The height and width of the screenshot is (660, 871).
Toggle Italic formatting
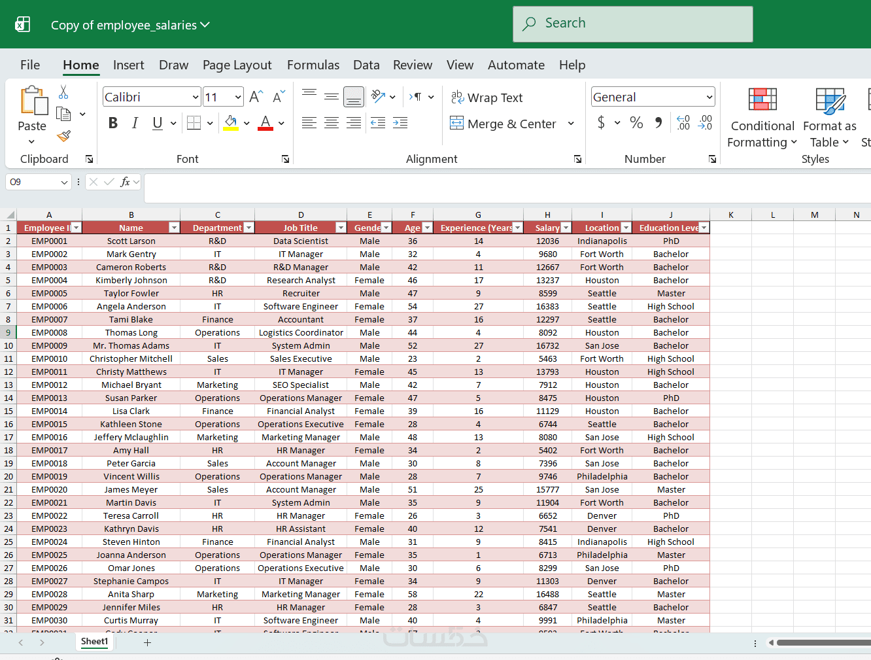coord(135,123)
